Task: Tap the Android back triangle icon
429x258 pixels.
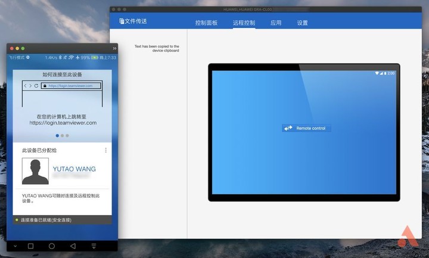Action: [x=73, y=245]
